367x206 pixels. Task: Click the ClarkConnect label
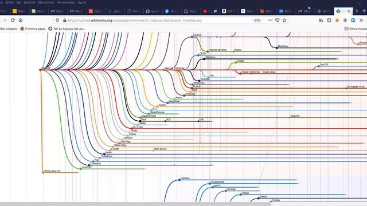pyautogui.click(x=149, y=116)
